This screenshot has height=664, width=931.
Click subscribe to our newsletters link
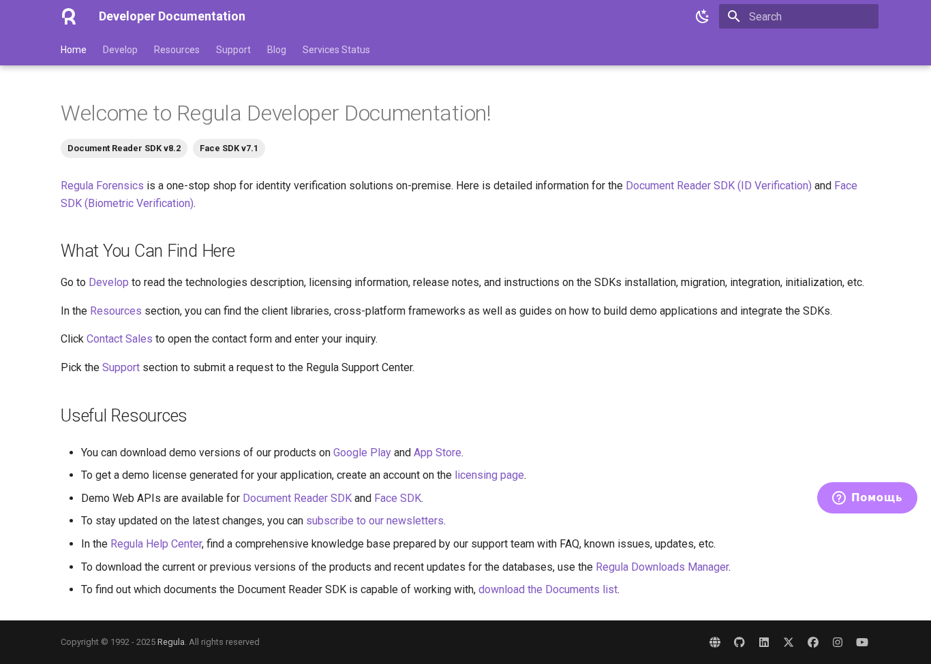375,520
